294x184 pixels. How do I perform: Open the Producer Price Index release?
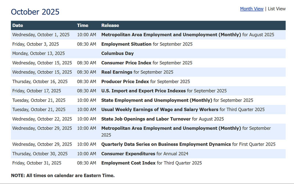[125, 81]
